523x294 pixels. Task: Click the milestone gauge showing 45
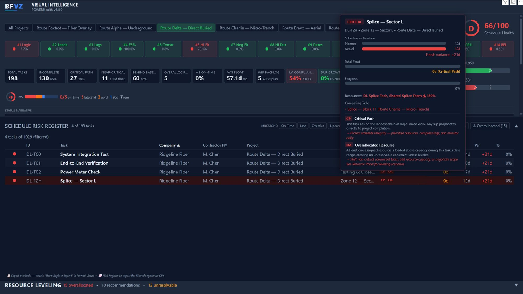point(11,97)
